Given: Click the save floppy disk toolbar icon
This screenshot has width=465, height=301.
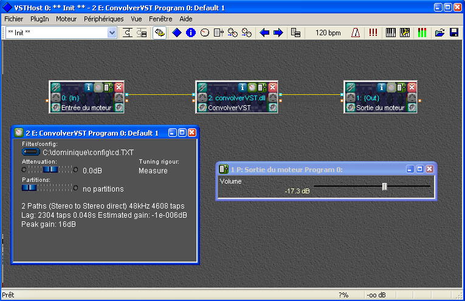Looking at the screenshot, I should click(454, 33).
